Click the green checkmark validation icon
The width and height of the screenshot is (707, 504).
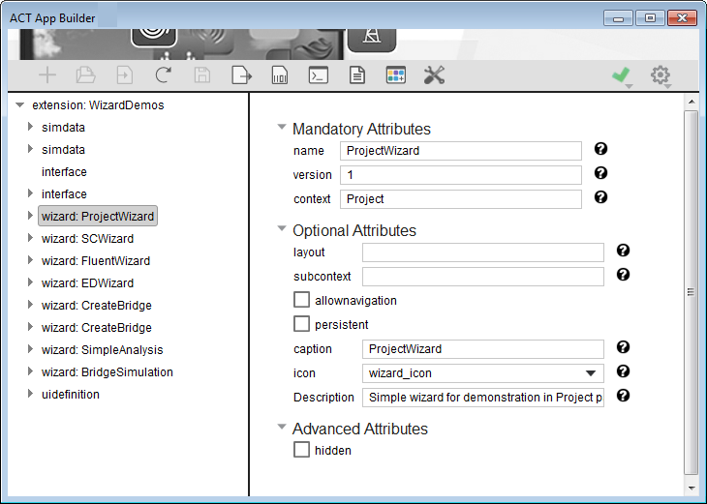(x=620, y=74)
